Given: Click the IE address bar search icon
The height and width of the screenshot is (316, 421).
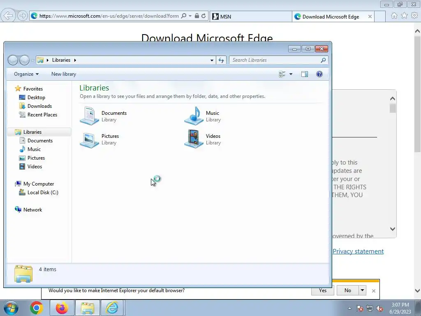Looking at the screenshot, I should 184,16.
